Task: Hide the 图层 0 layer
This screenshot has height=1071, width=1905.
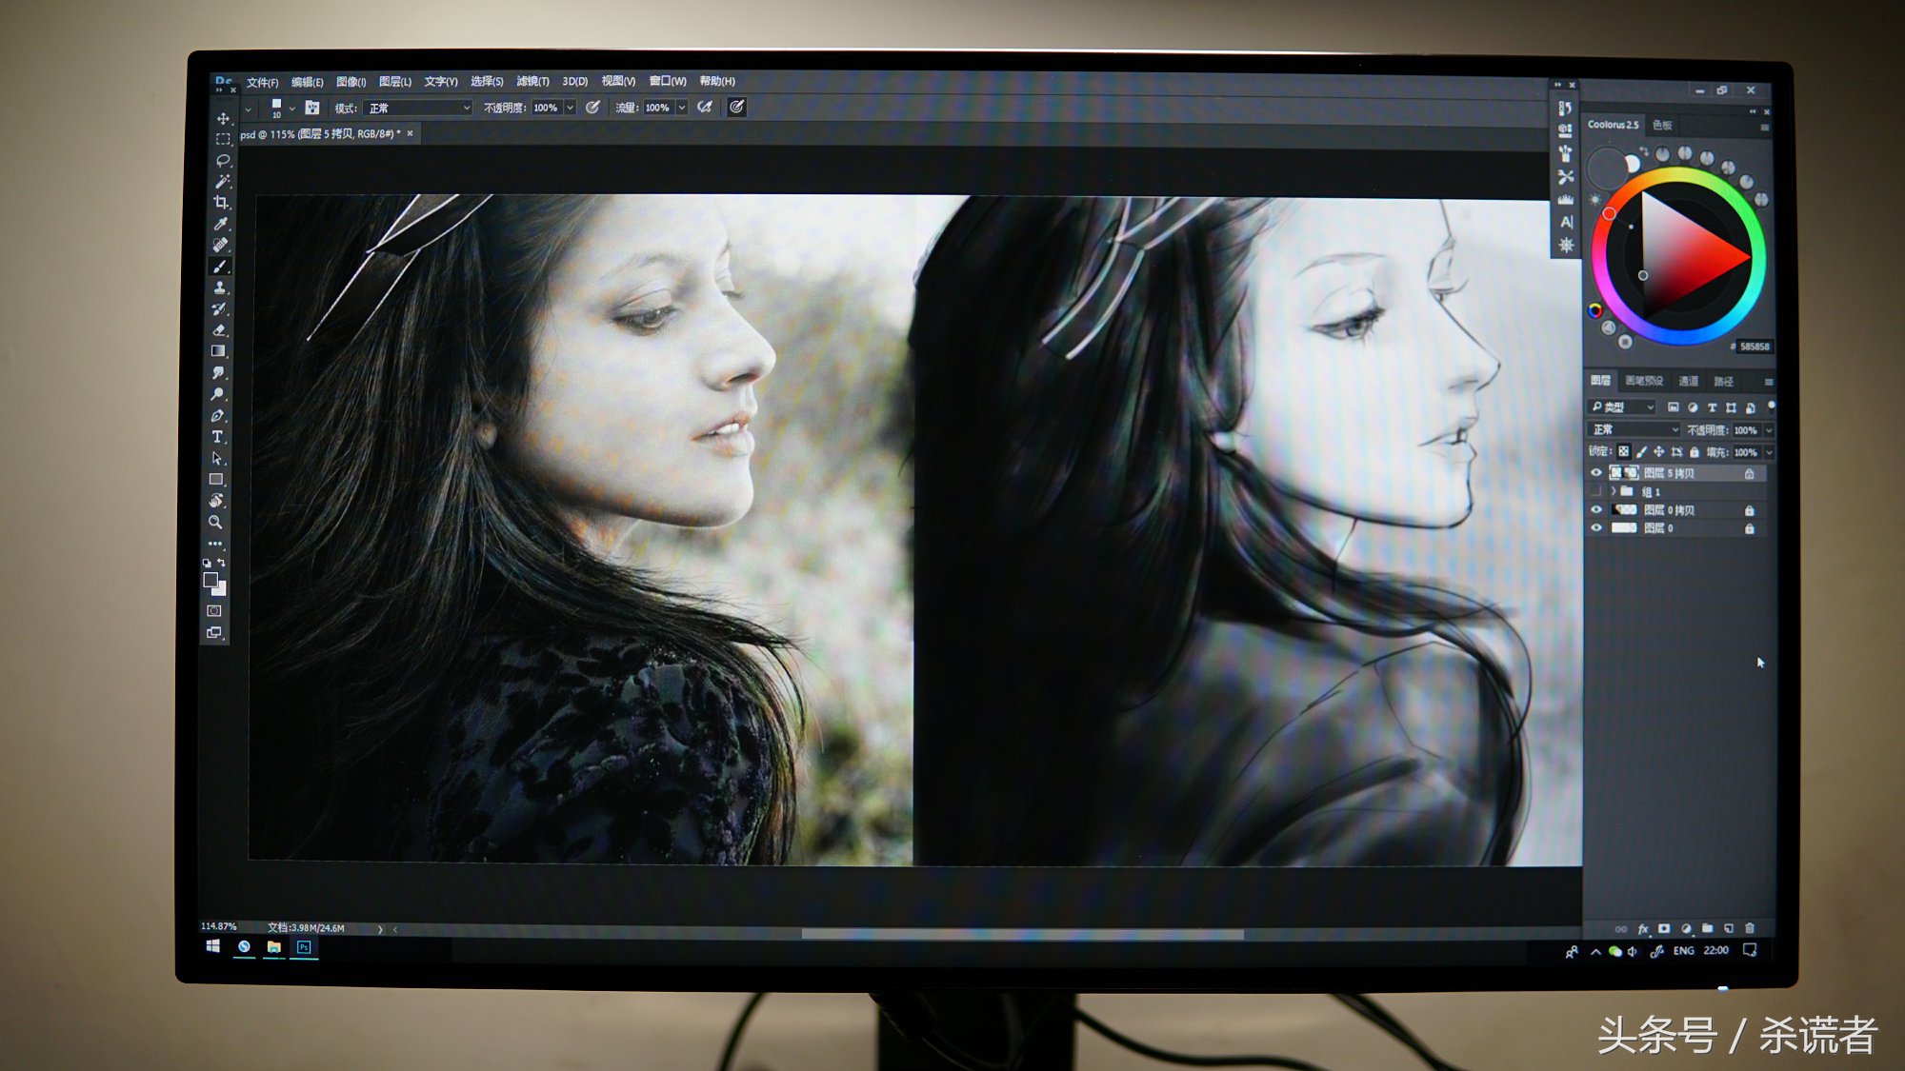Action: pyautogui.click(x=1596, y=528)
